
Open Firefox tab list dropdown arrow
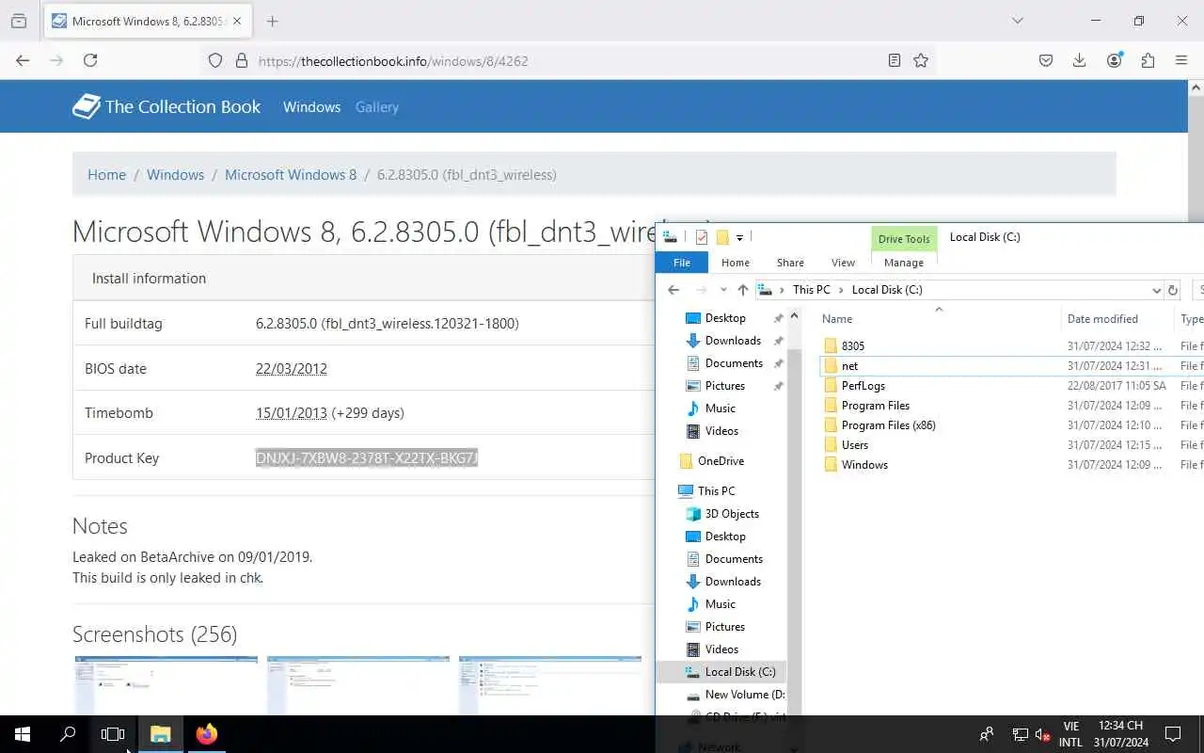tap(1017, 21)
